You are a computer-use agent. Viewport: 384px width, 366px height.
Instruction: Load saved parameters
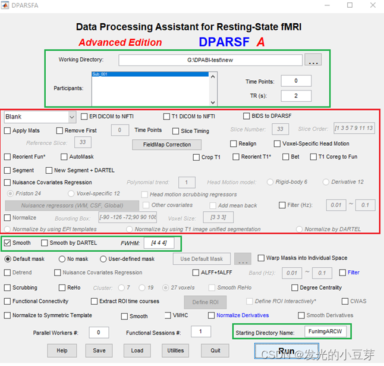click(137, 351)
